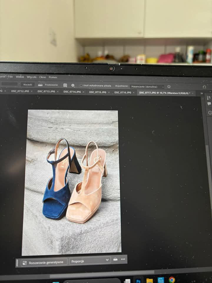The height and width of the screenshot is (283, 212).
Task: Open Chrome from the taskbar
Action: pos(172,280)
